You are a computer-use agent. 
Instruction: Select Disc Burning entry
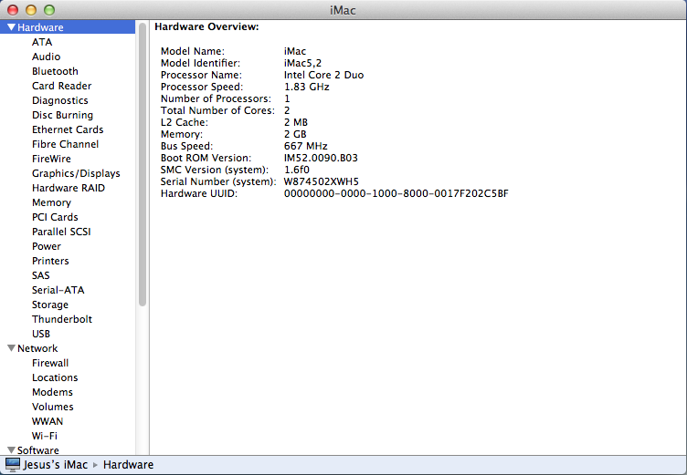click(x=62, y=115)
